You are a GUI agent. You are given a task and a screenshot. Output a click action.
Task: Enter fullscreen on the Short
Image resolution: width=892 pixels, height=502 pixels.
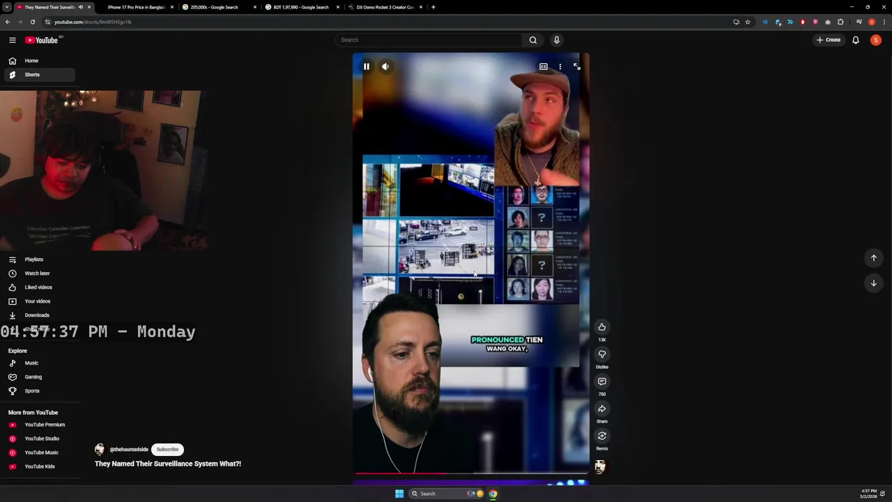[576, 66]
